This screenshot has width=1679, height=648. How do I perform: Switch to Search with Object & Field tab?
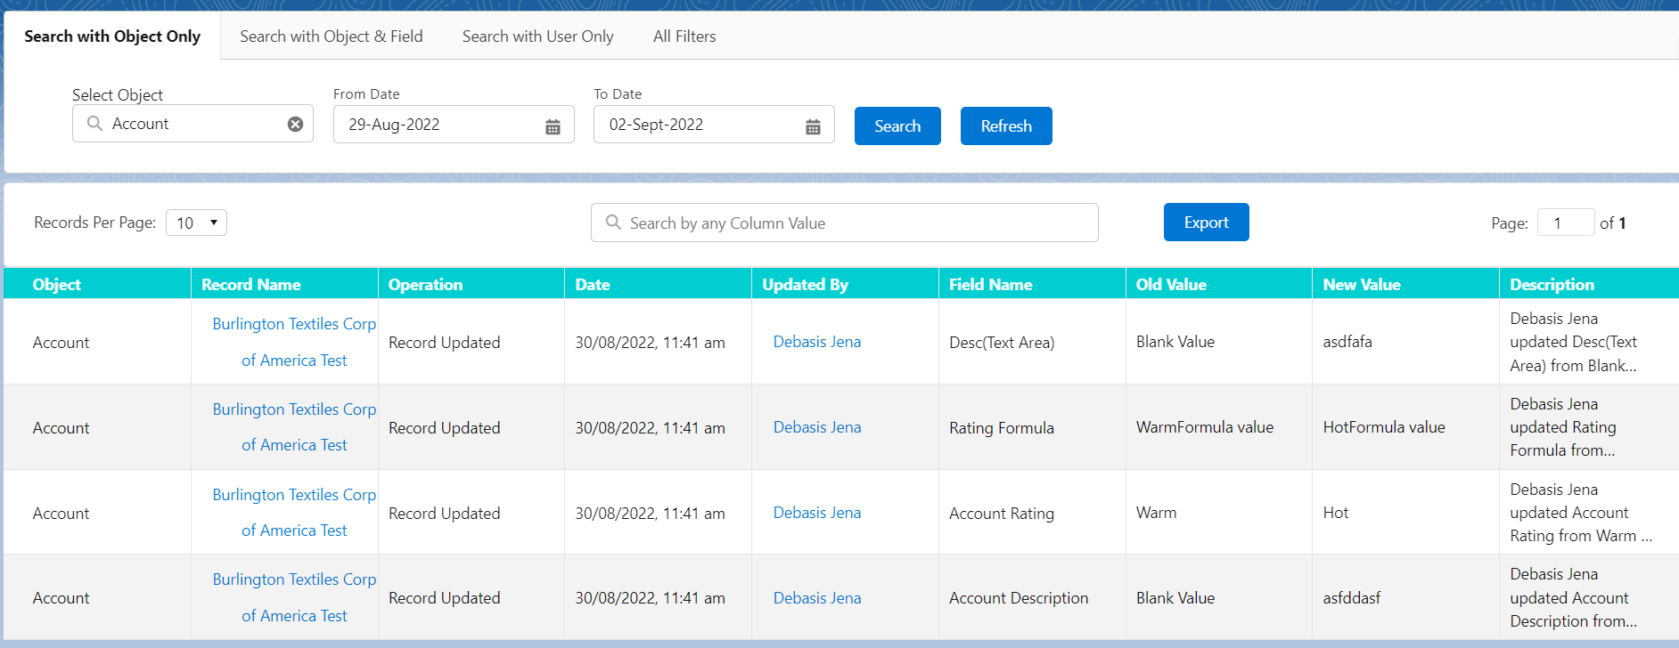pyautogui.click(x=331, y=36)
